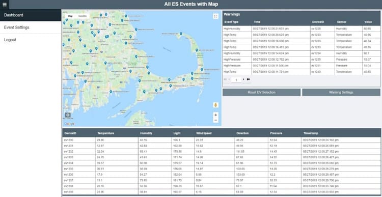Go to previous warnings page arrow
This screenshot has width=382, height=197.
229,79
